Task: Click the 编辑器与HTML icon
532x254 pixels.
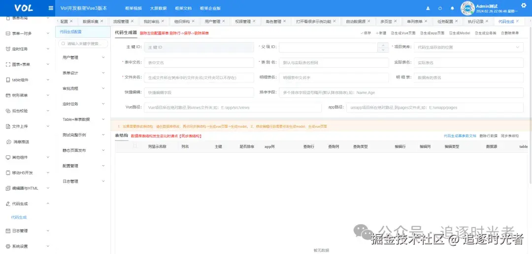Action: tap(8, 188)
